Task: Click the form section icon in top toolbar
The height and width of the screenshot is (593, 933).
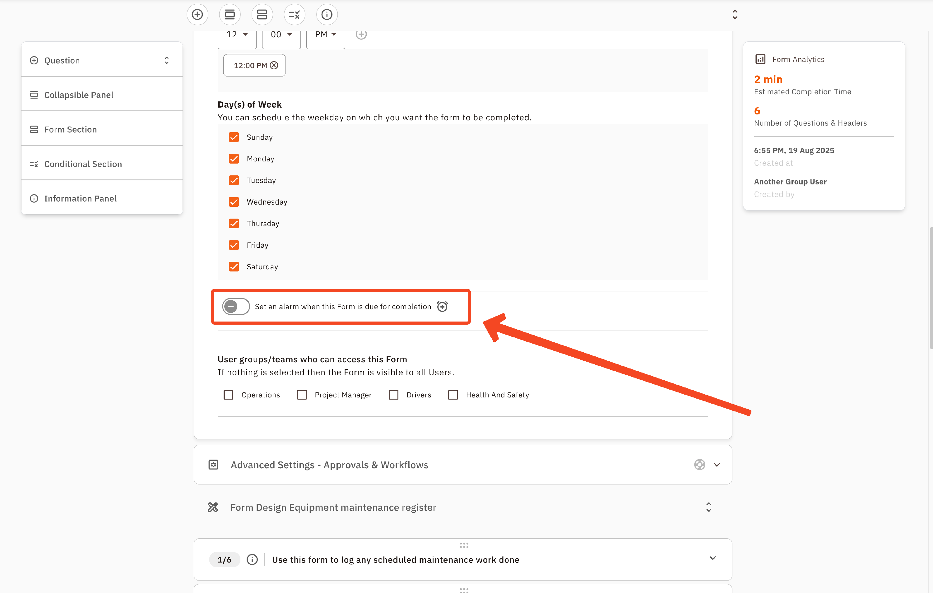Action: pos(262,15)
